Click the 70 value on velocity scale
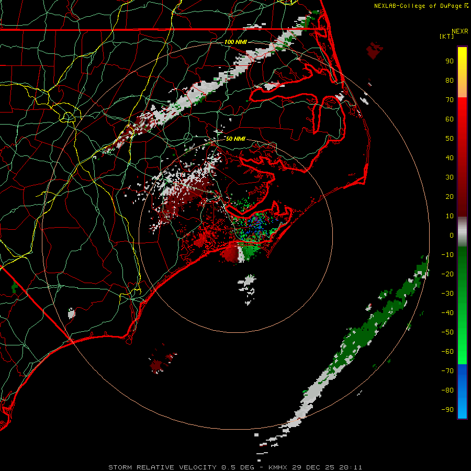Image resolution: width=471 pixels, height=471 pixels. click(x=450, y=100)
